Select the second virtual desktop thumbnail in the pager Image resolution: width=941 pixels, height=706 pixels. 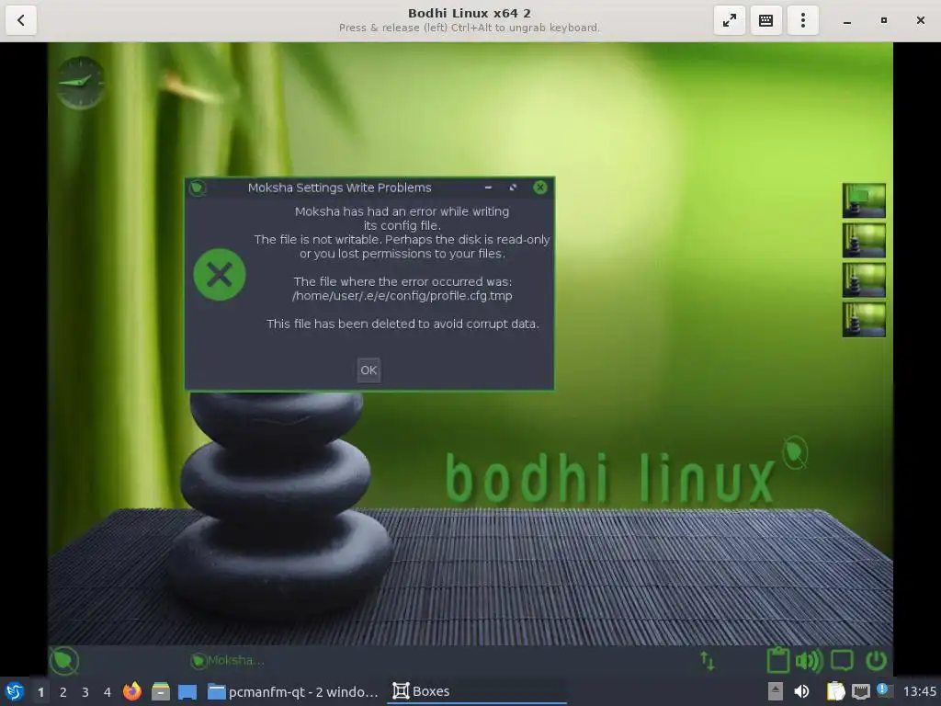point(864,240)
